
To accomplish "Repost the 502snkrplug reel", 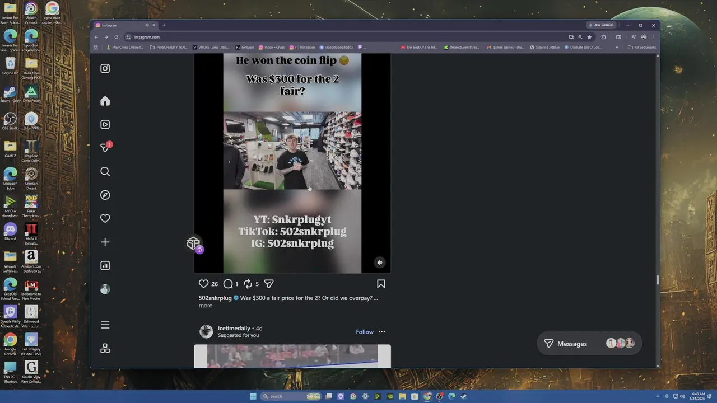I will [248, 284].
